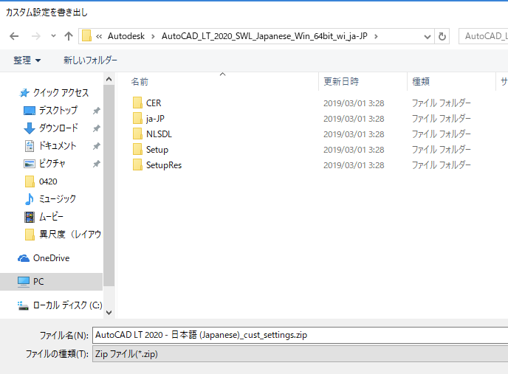The width and height of the screenshot is (508, 374).
Task: Open デスクトップ in the navigation pane
Action: pos(58,111)
